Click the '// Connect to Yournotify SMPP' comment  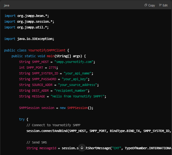[53, 125]
